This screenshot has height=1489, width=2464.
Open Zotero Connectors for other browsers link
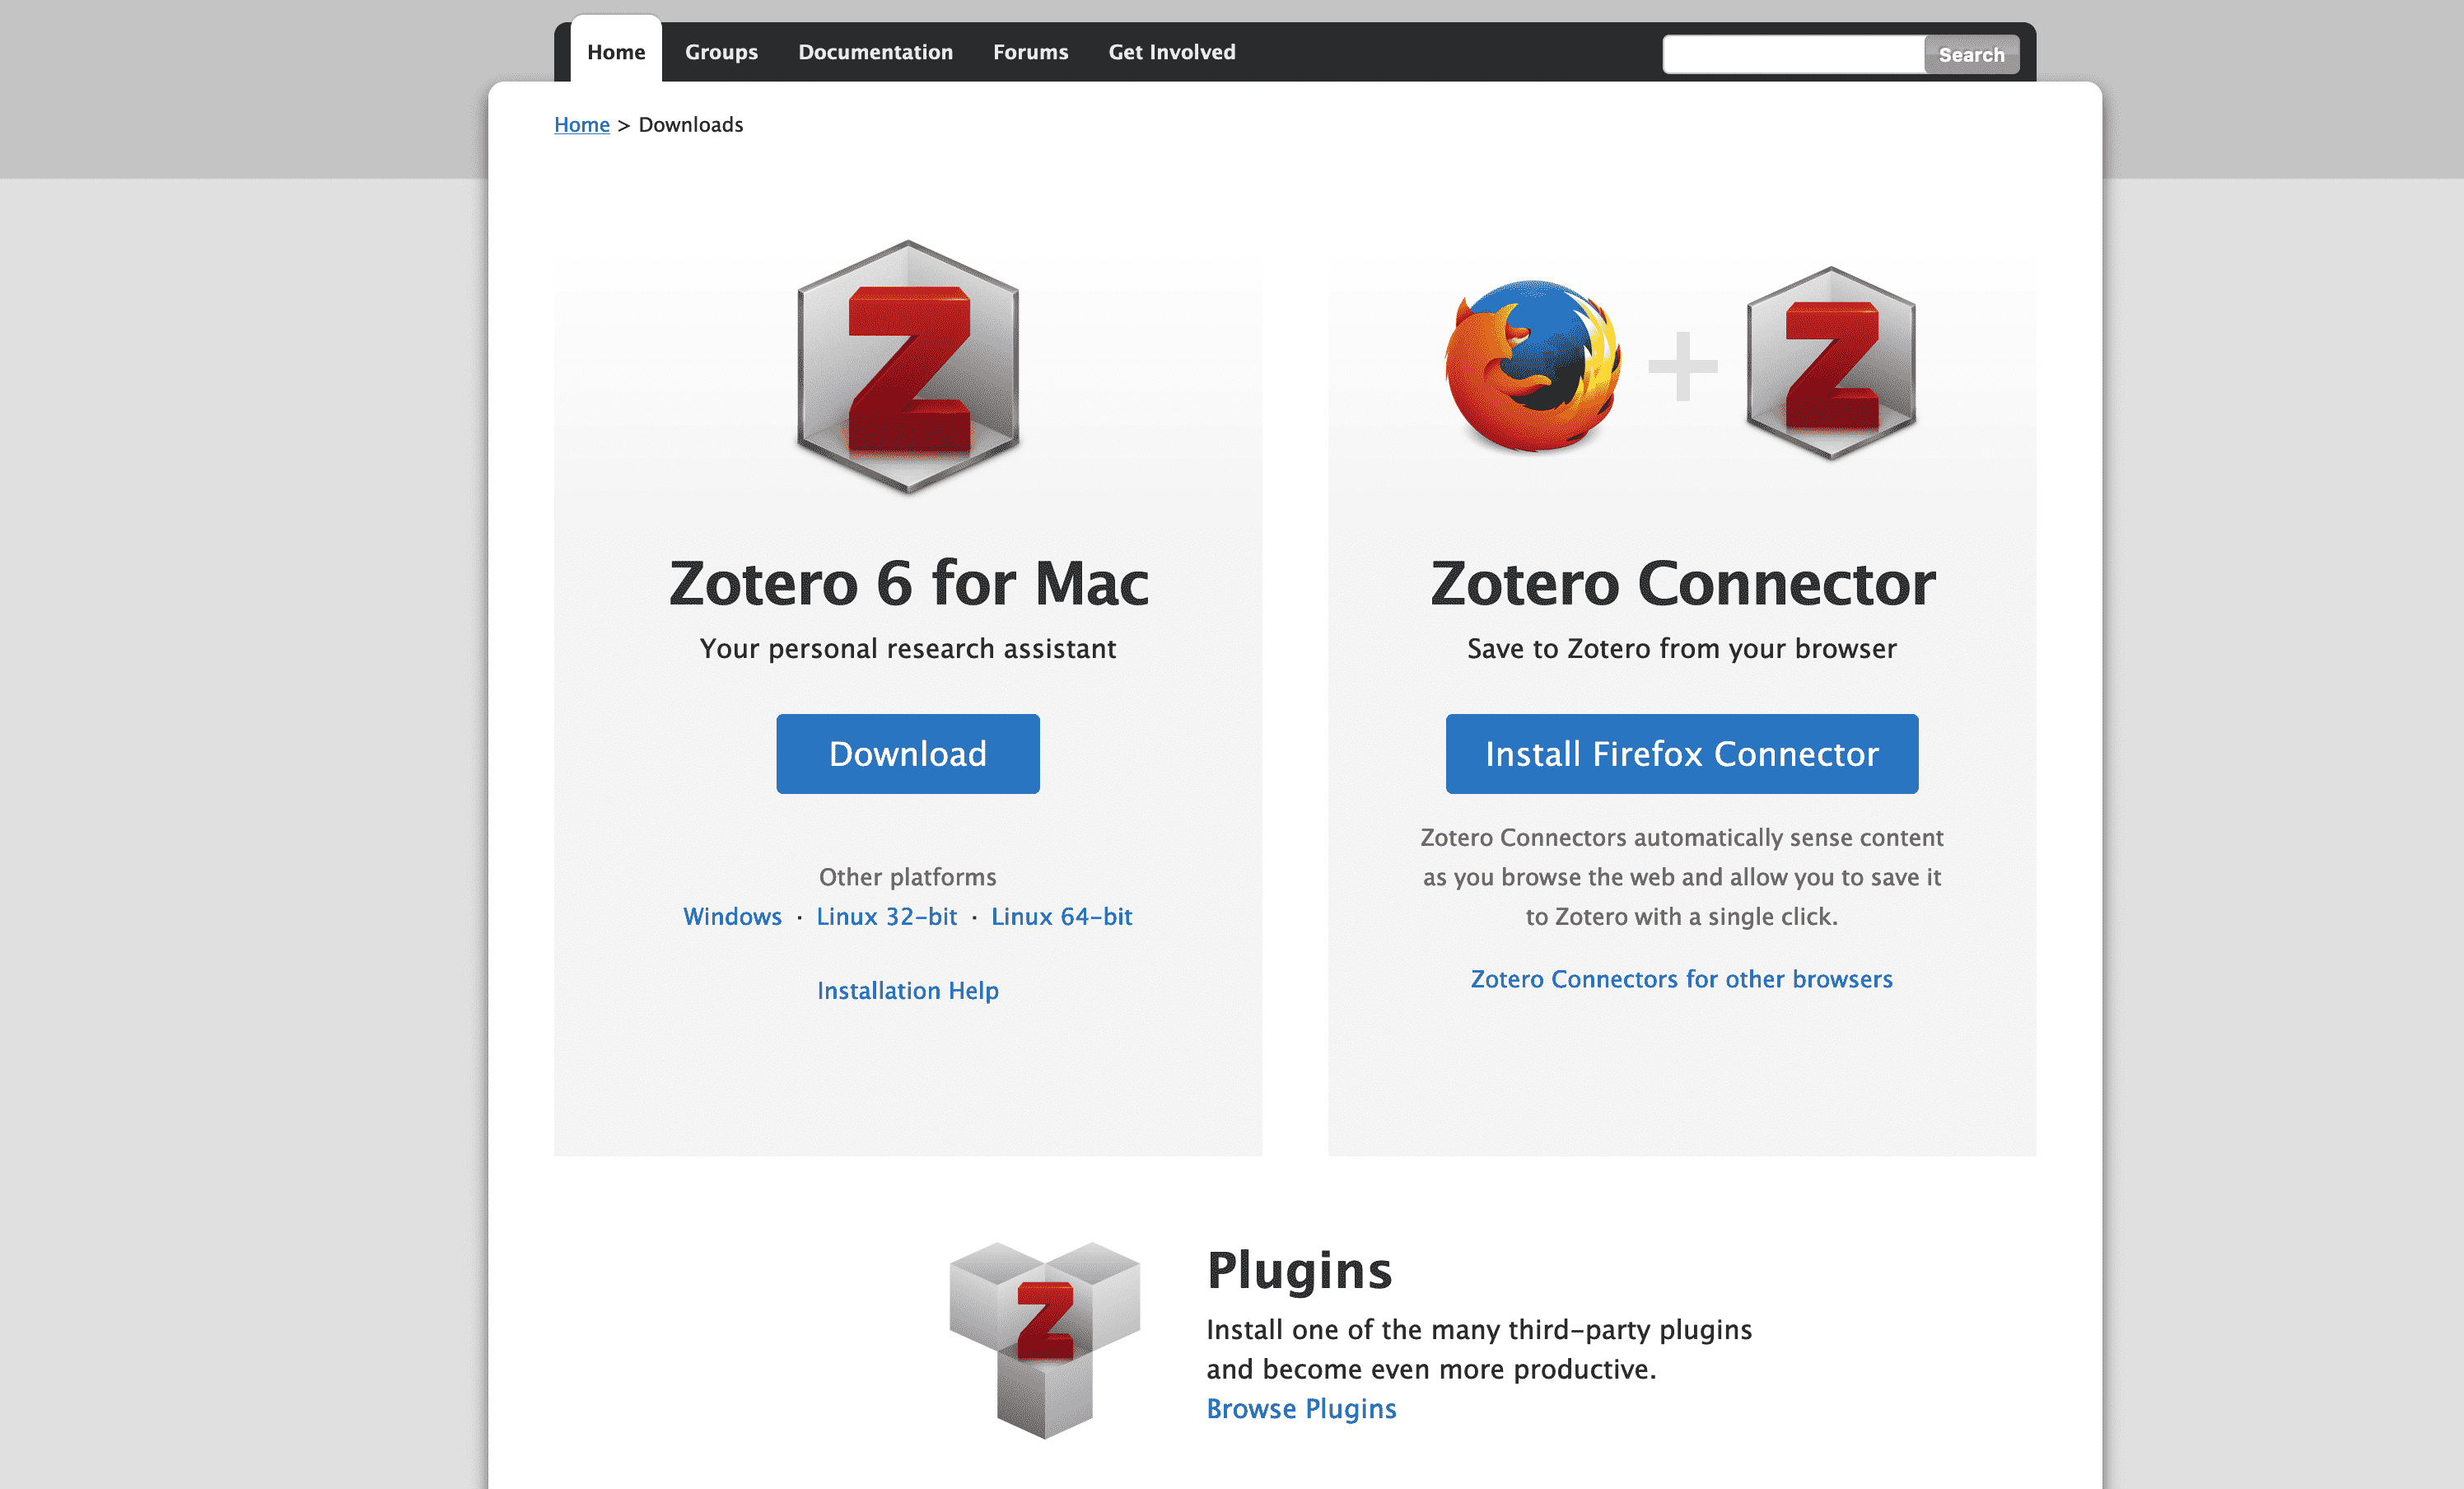pos(1682,978)
